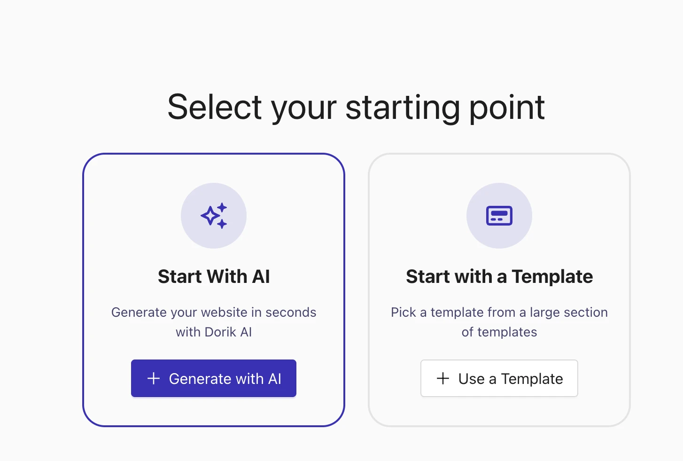
Task: Click the 'Select your starting point' title
Action: coord(356,107)
